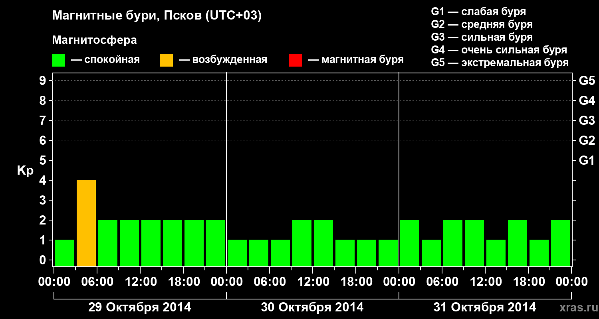Click the red 'магнитная буря' legend swatch
The image size is (599, 319).
point(296,60)
